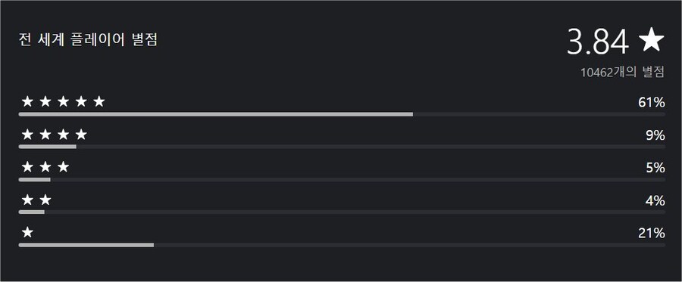Click the 9% percentage label
This screenshot has width=682, height=282.
pos(655,136)
